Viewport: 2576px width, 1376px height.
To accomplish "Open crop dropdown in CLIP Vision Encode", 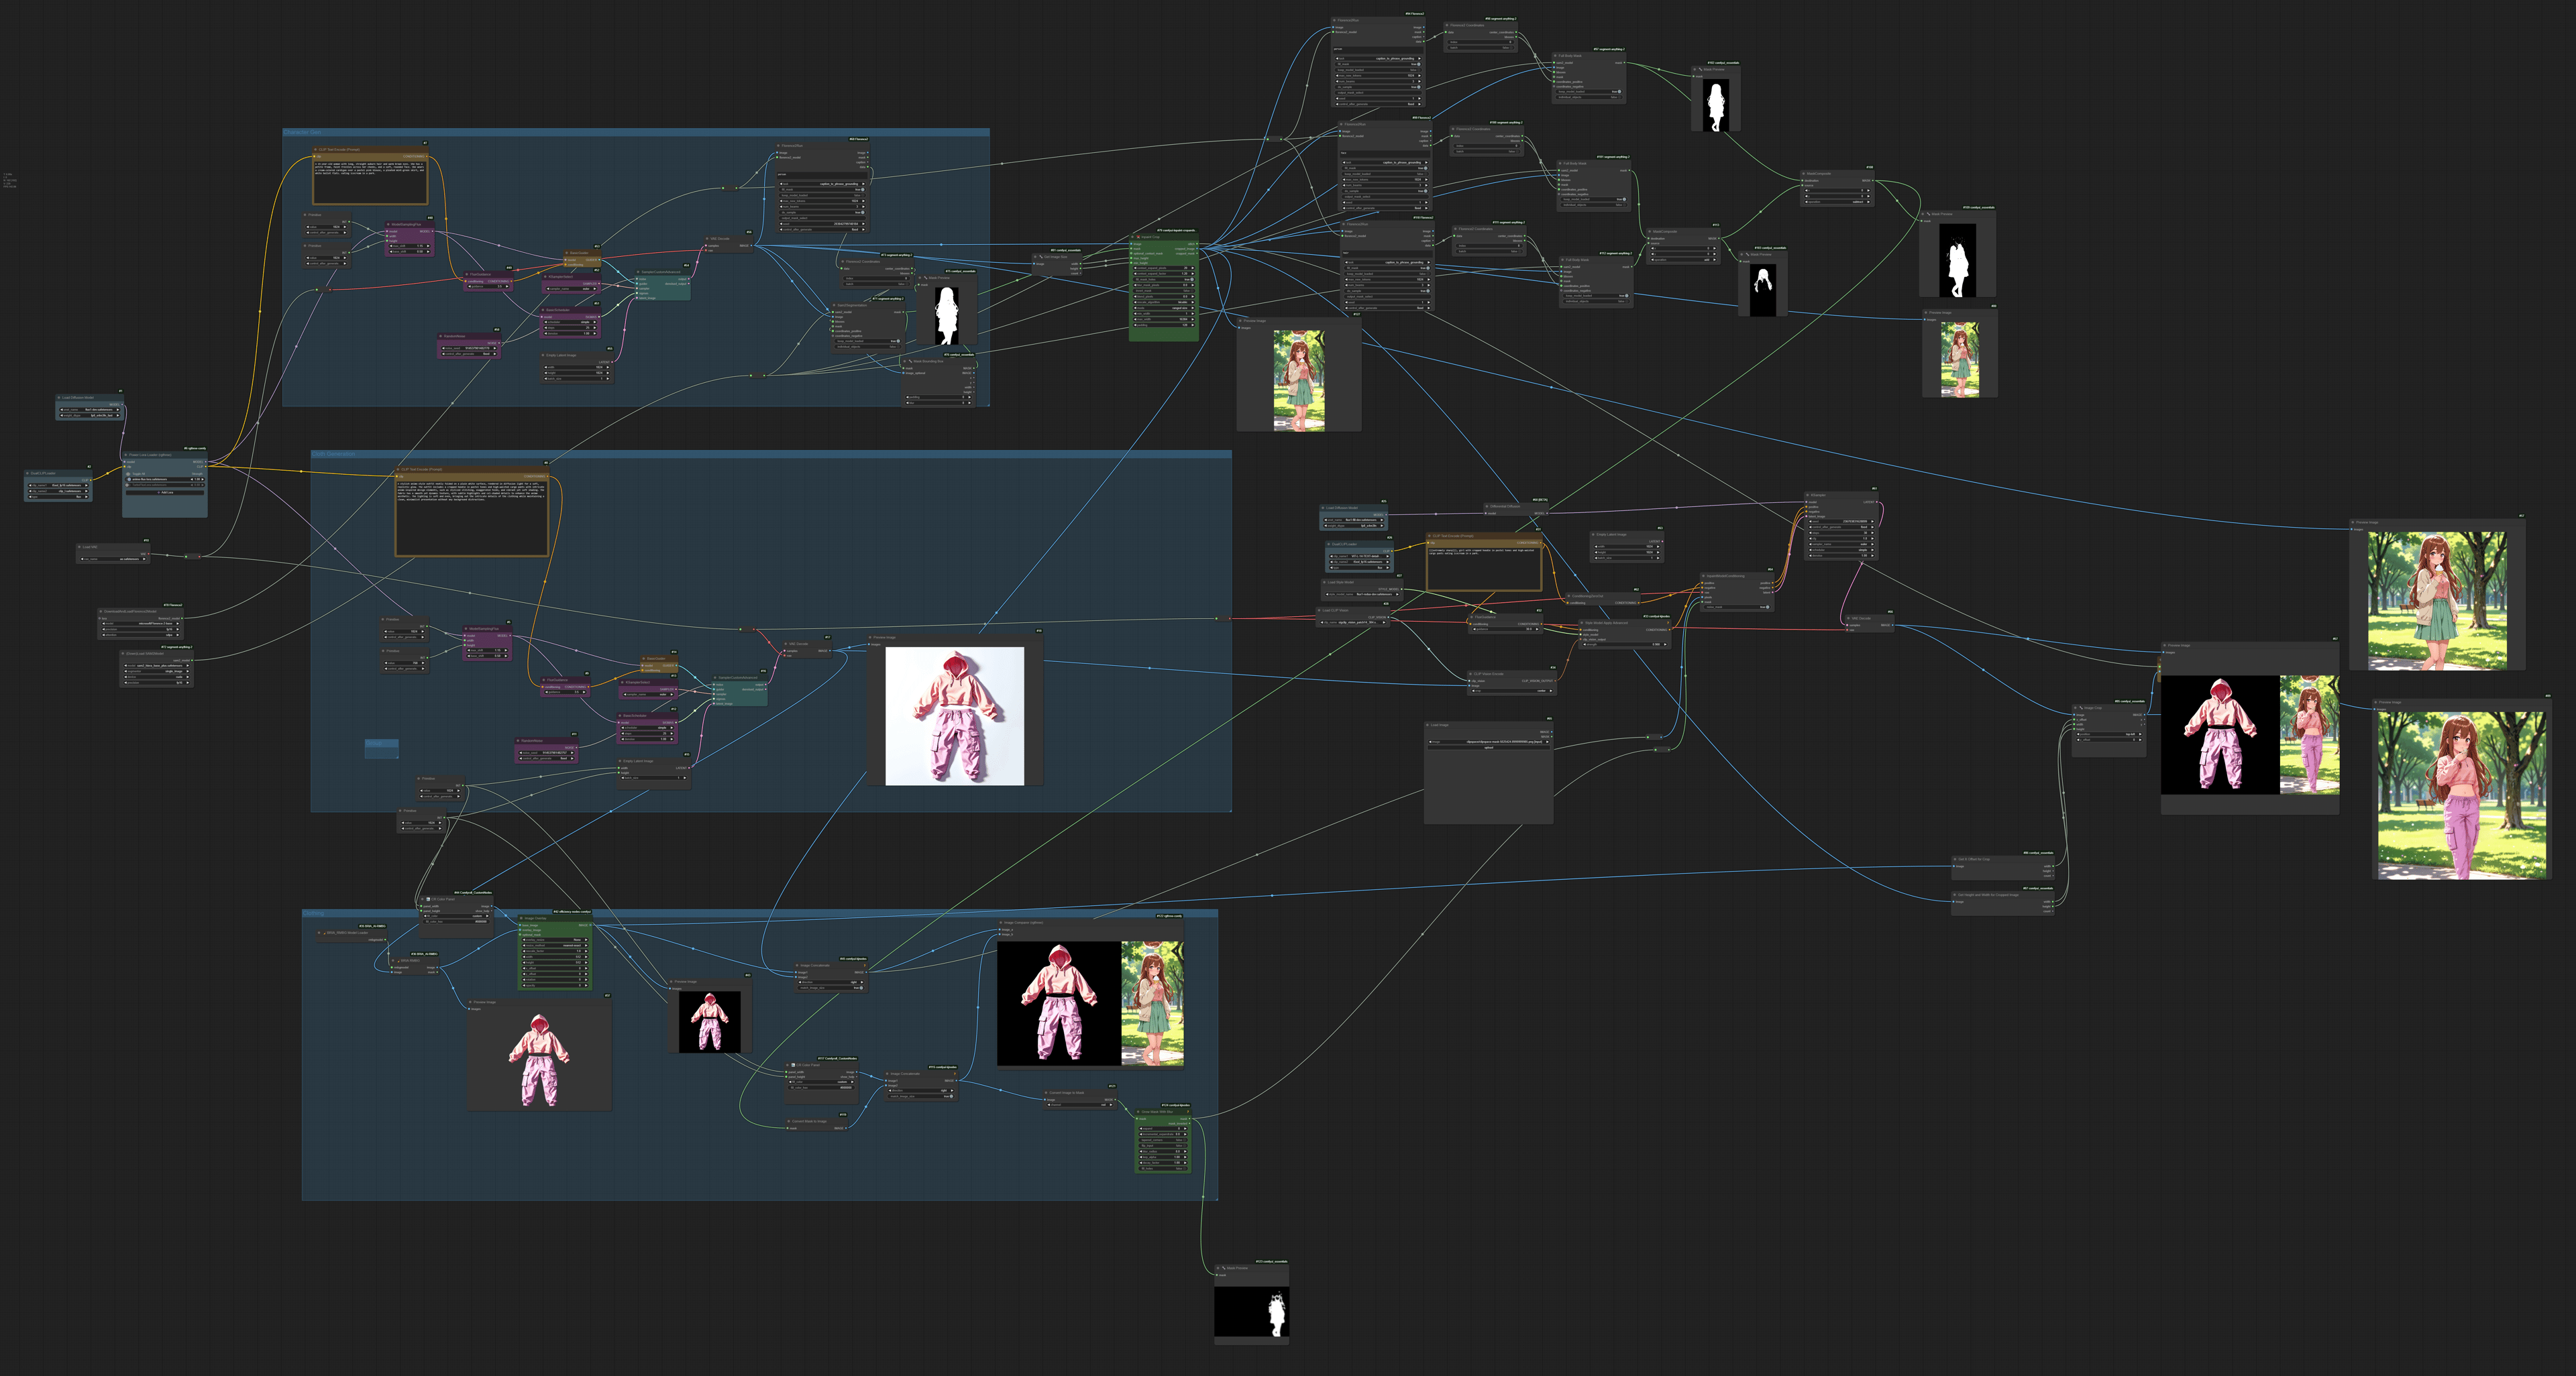I will coord(1512,691).
